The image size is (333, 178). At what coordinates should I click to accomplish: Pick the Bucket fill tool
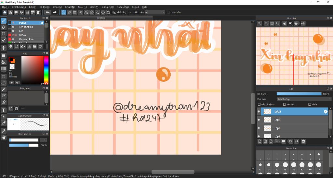coord(3,62)
